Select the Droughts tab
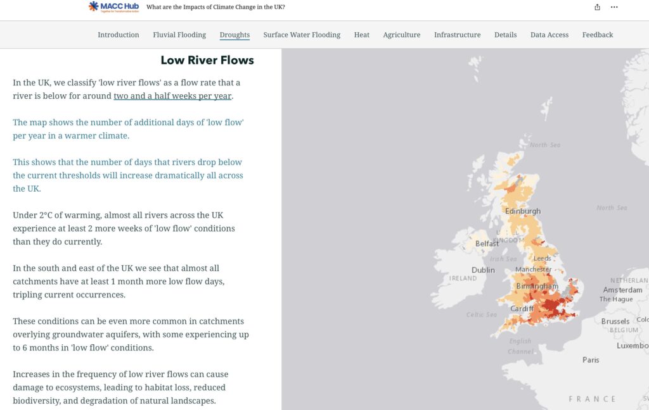Screen dimensions: 649x410 [x=235, y=35]
